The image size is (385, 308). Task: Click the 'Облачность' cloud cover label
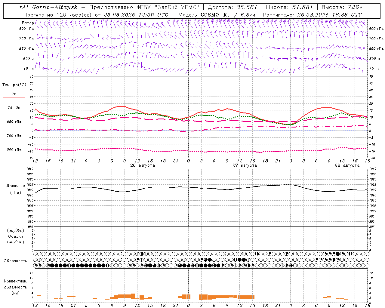(15, 261)
